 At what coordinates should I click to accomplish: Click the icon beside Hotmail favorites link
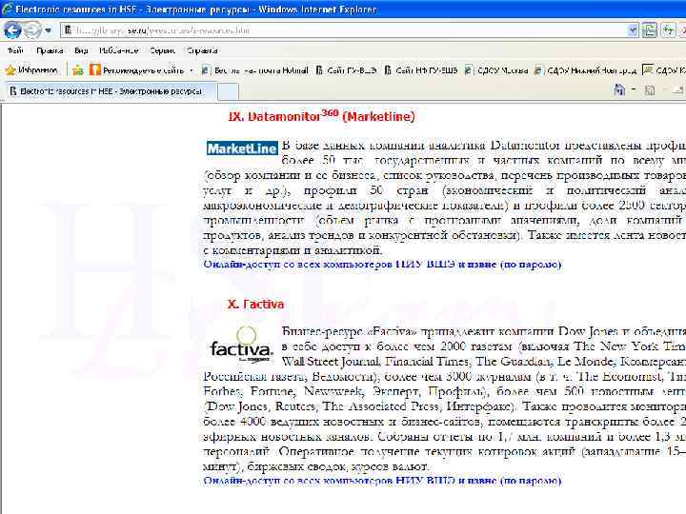[x=206, y=69]
